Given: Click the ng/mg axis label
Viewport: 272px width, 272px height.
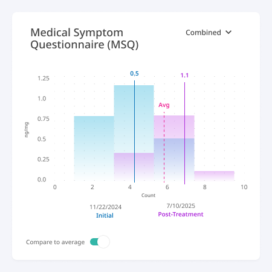Looking at the screenshot, I should (x=27, y=130).
